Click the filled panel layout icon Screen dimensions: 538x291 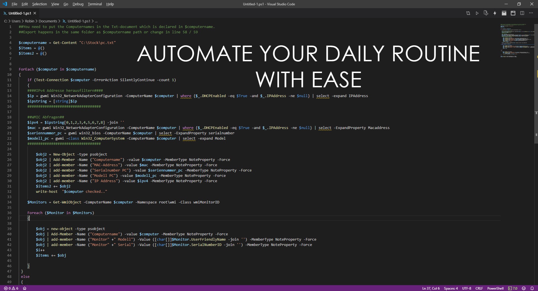[504, 13]
